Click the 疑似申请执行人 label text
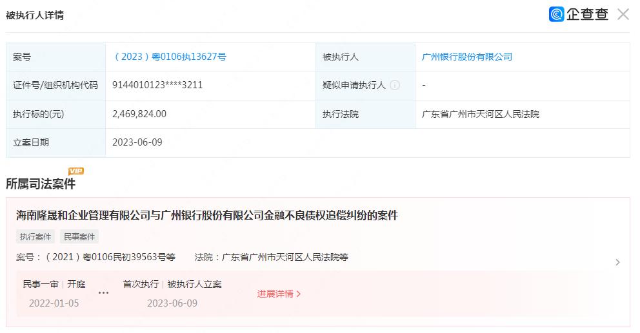 (x=354, y=85)
